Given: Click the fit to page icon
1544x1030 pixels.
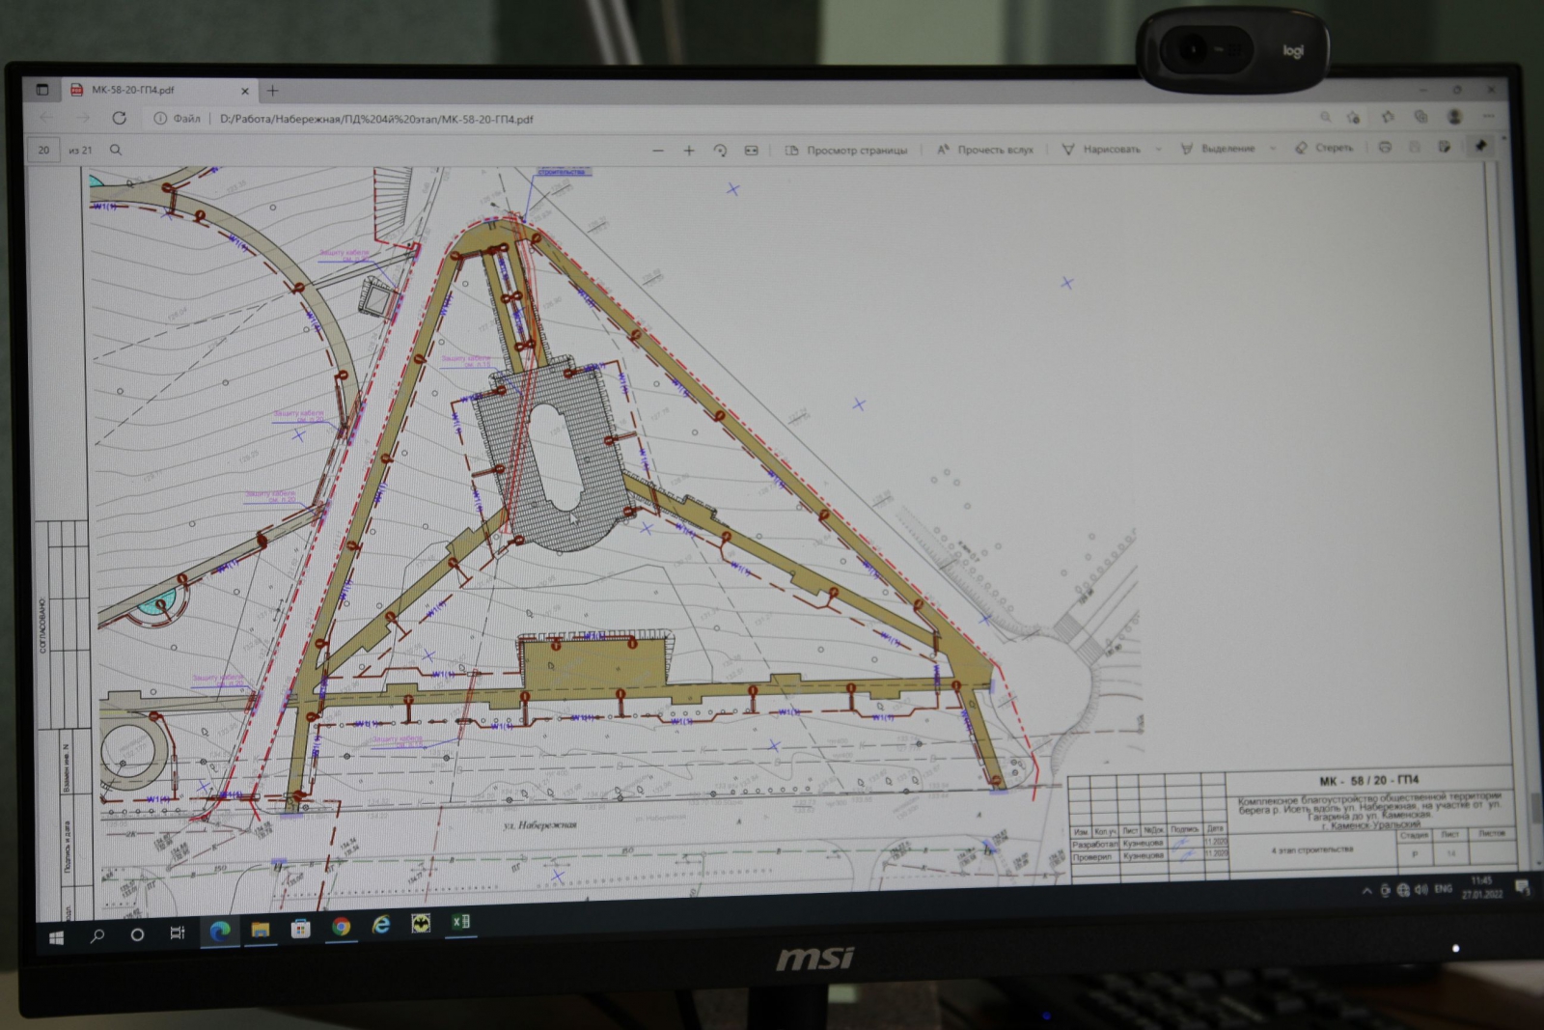Looking at the screenshot, I should point(751,151).
